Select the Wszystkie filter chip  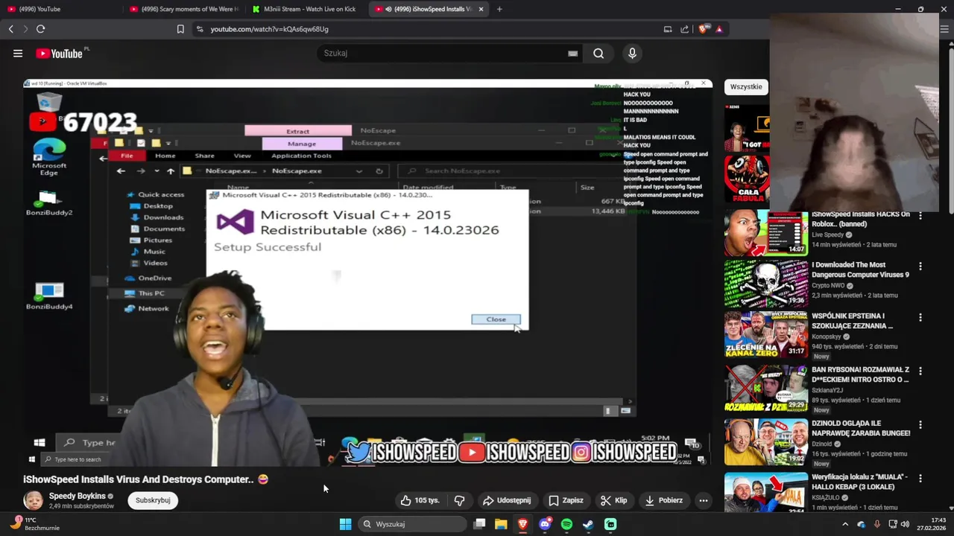746,86
